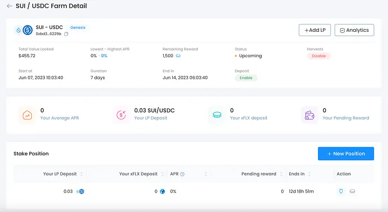Click the Action column header

343,174
